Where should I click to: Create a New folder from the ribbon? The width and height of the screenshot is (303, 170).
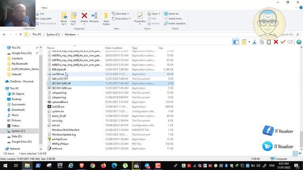coord(106,19)
